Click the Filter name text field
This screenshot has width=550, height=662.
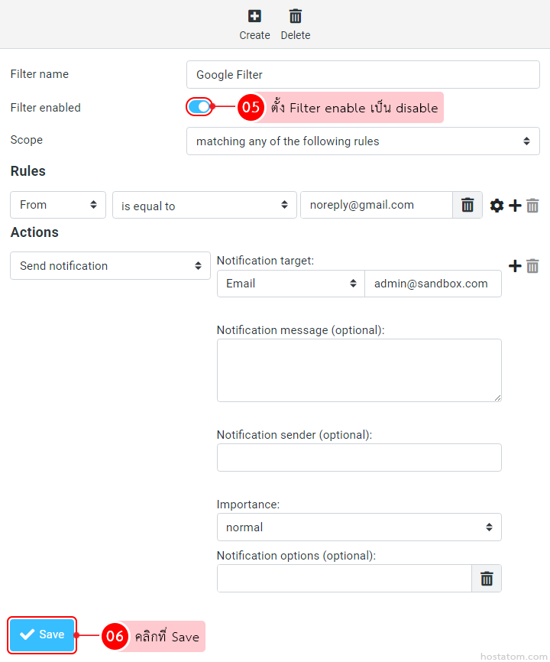click(x=363, y=75)
